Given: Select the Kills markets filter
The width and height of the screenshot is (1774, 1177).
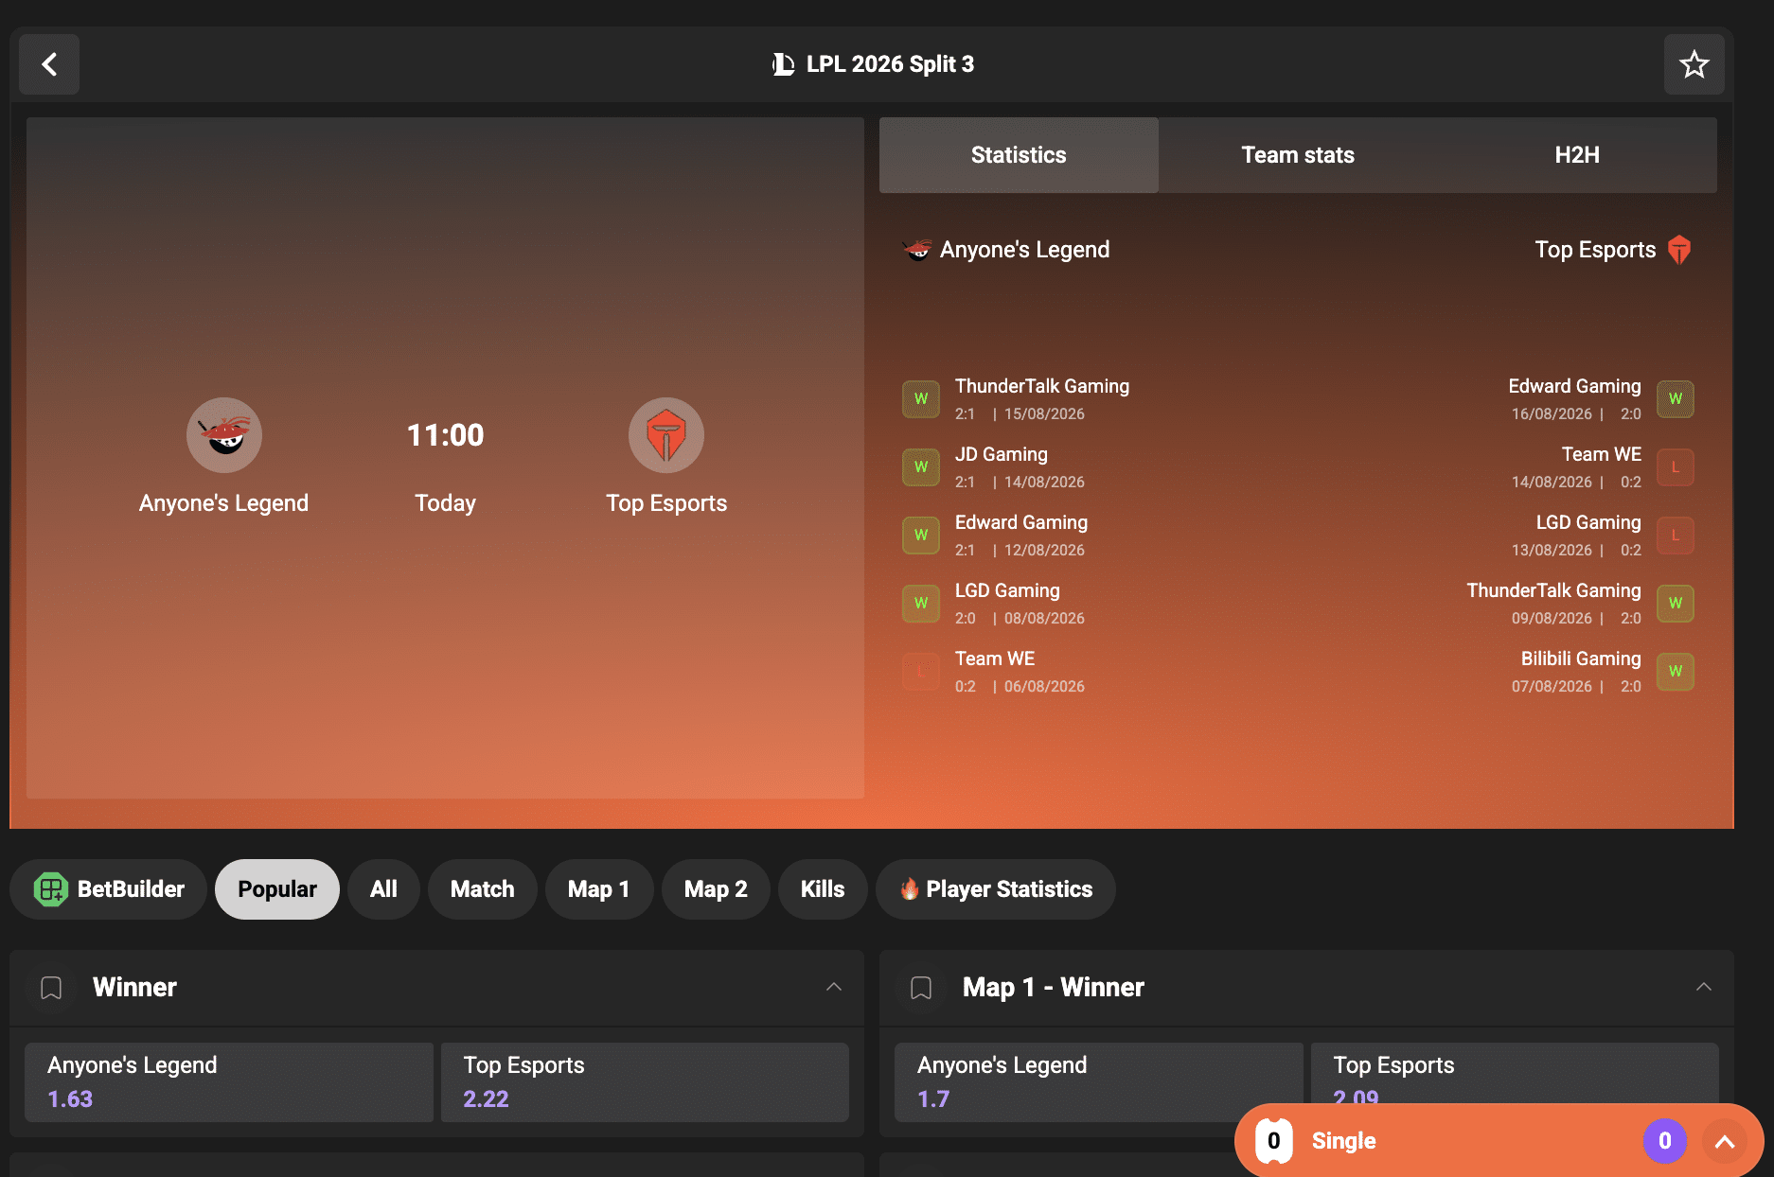Looking at the screenshot, I should (823, 889).
